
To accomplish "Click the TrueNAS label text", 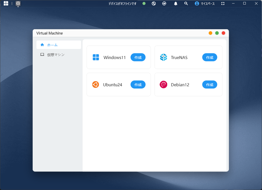I will pyautogui.click(x=179, y=57).
